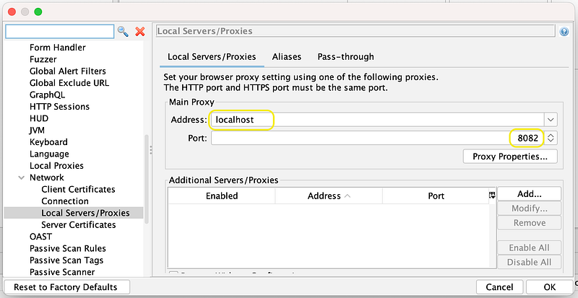Switch to the Aliases tab
578x298 pixels.
pos(287,57)
